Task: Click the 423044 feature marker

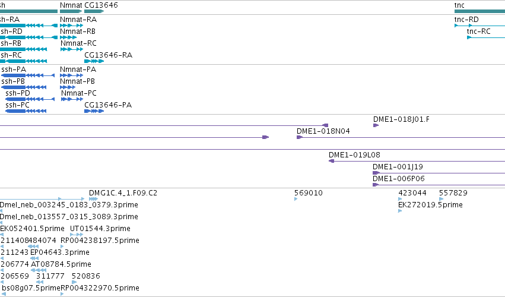Action: [x=400, y=200]
